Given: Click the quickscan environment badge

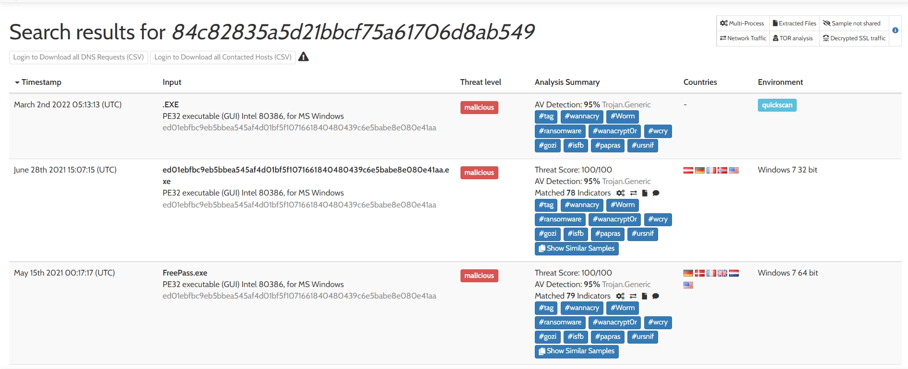Looking at the screenshot, I should pyautogui.click(x=777, y=105).
